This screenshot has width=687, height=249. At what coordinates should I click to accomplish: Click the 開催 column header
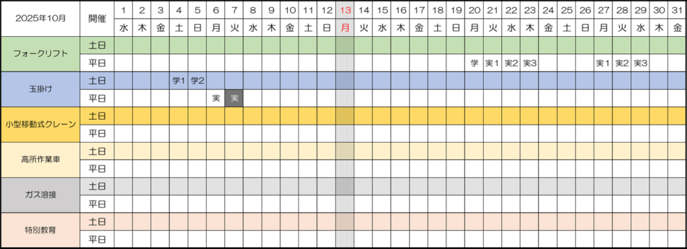(x=97, y=19)
